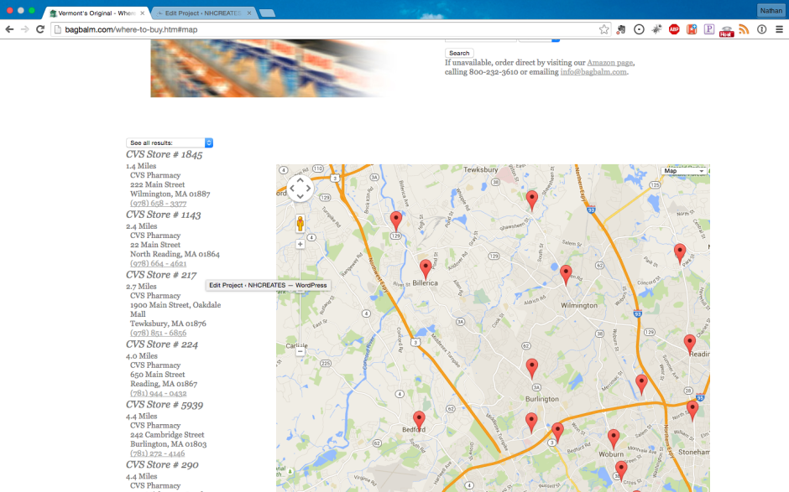Open the bug-shaped extension icon

click(656, 29)
